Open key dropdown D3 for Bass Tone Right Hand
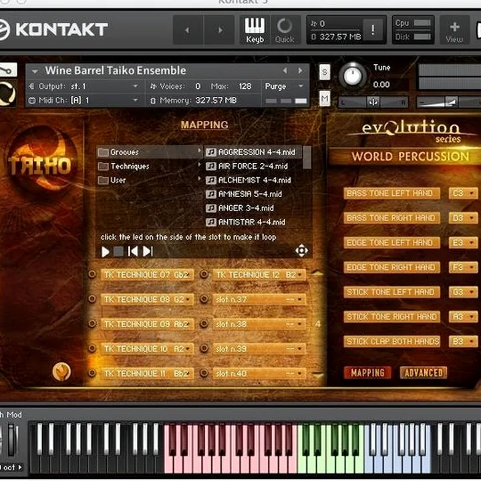Image resolution: width=481 pixels, height=481 pixels. 462,218
